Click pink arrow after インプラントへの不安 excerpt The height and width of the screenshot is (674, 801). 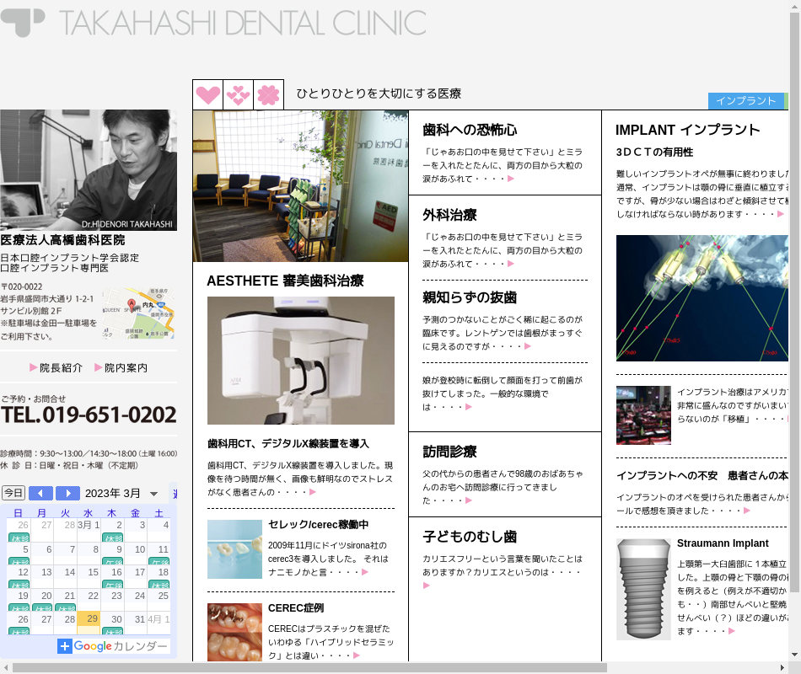[x=747, y=511]
